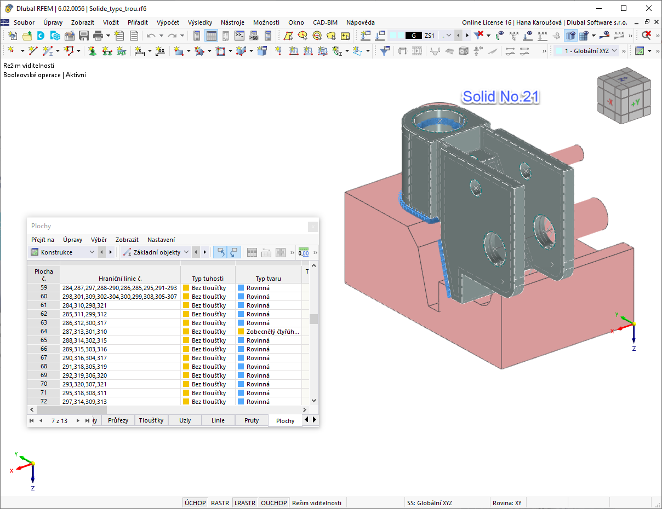Click the nodal support tool icon

pos(92,51)
